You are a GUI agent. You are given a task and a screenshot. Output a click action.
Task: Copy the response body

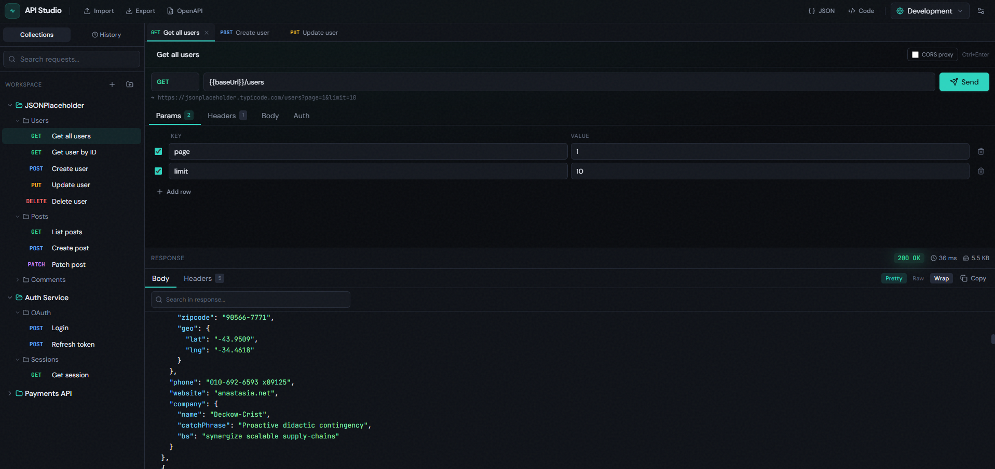coord(973,278)
